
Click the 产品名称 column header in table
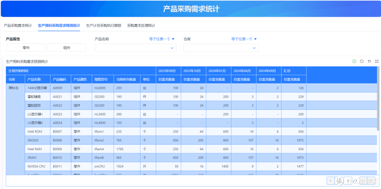click(x=38, y=79)
